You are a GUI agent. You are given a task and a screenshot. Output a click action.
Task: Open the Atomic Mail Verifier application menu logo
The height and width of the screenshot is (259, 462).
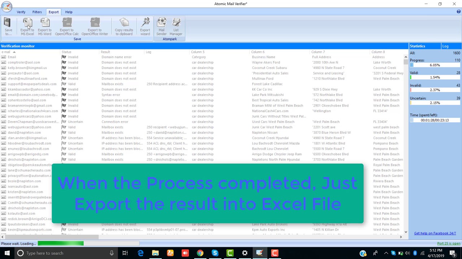point(6,6)
